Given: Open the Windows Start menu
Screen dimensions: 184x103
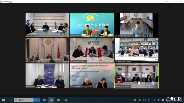Looking at the screenshot, I should click(3, 100).
